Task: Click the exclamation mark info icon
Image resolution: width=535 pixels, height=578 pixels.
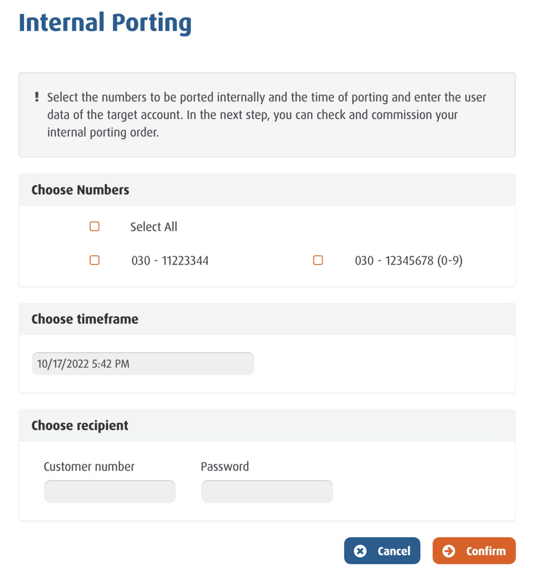Action: 37,97
